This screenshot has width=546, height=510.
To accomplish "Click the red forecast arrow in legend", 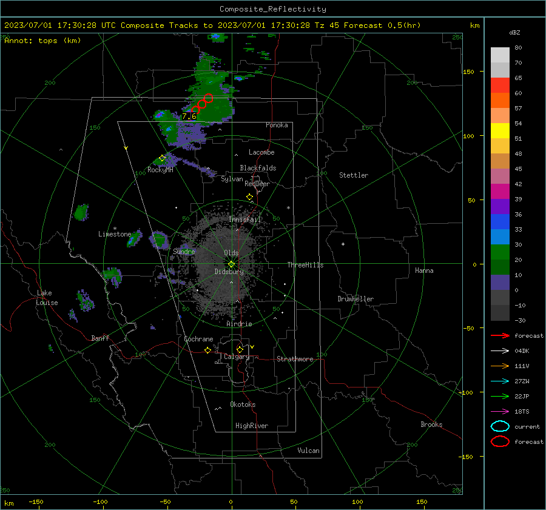I will coord(500,335).
